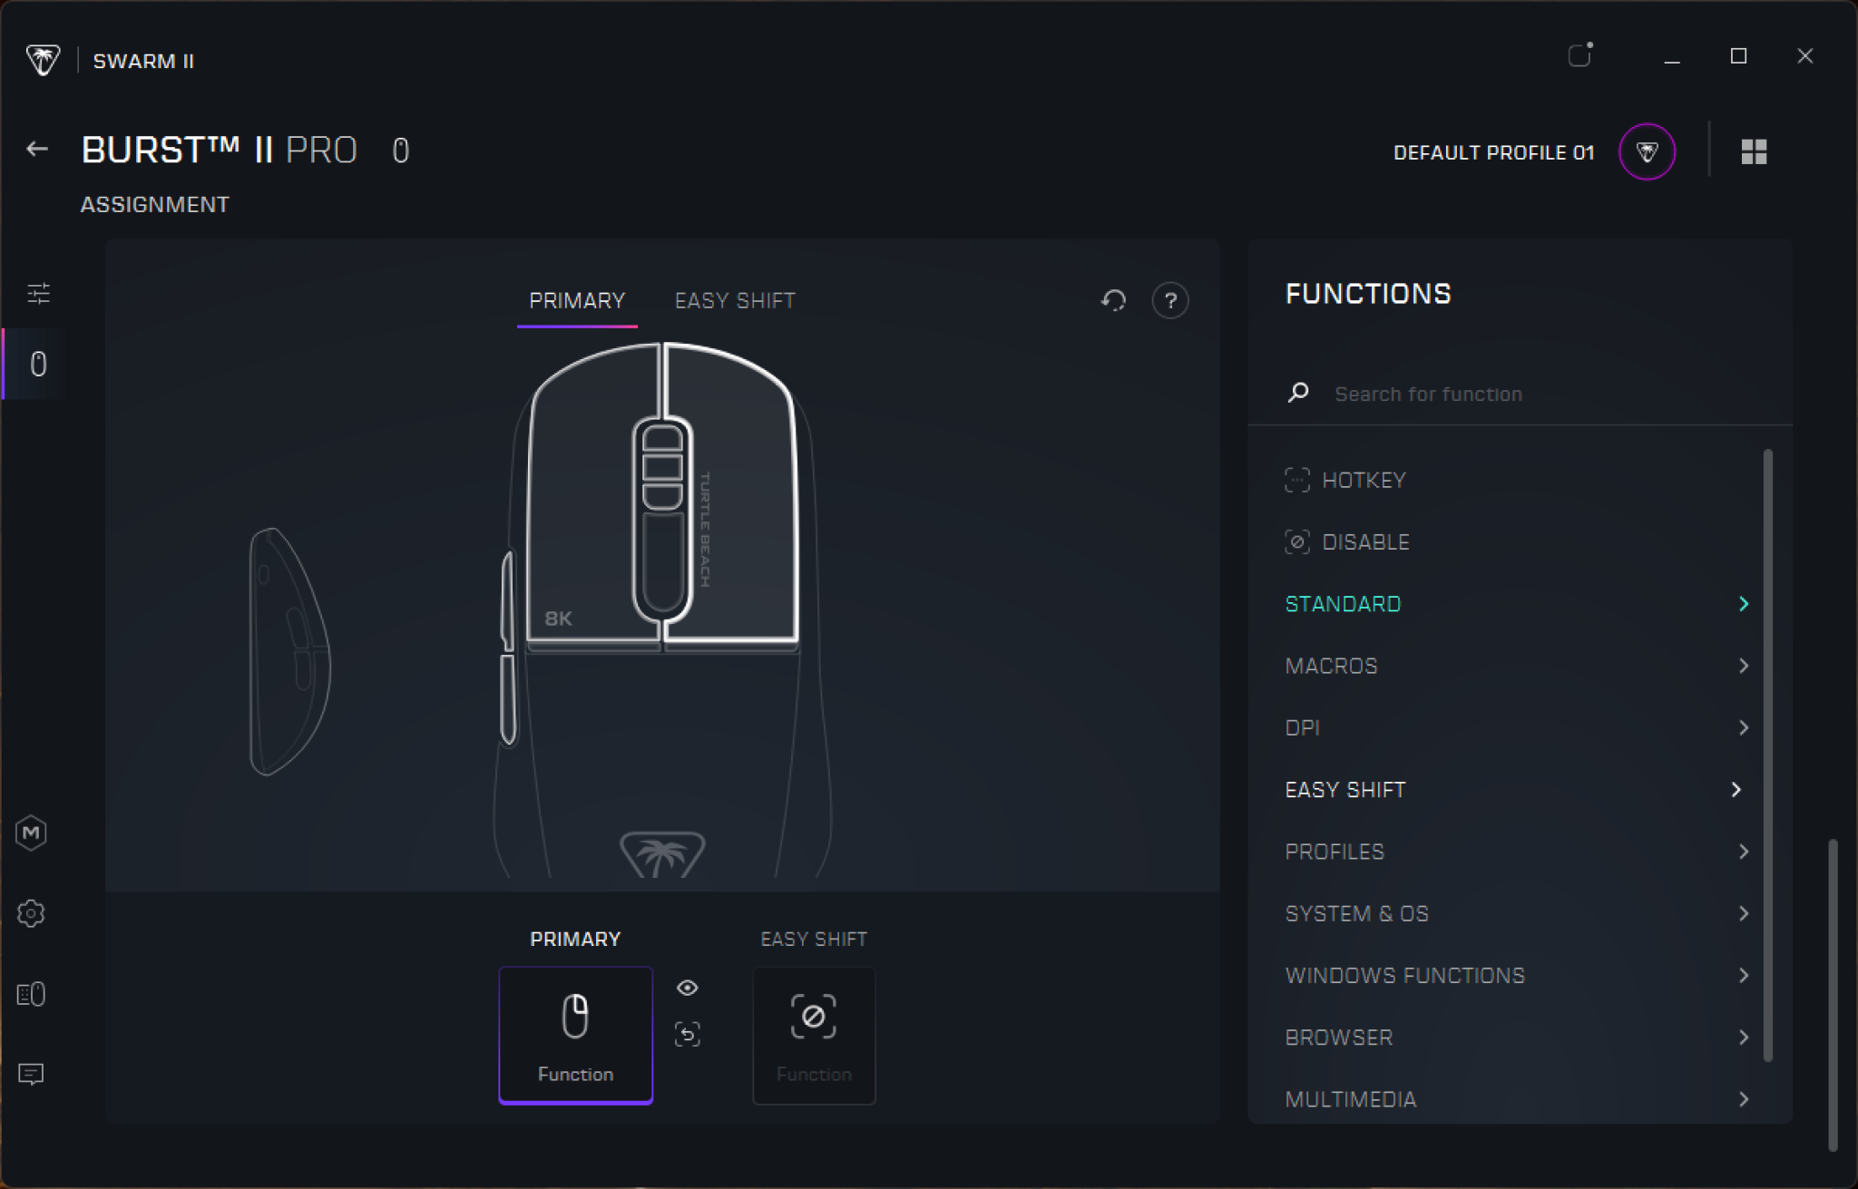Toggle the eye visibility icon near Primary function
This screenshot has width=1858, height=1189.
pos(687,988)
